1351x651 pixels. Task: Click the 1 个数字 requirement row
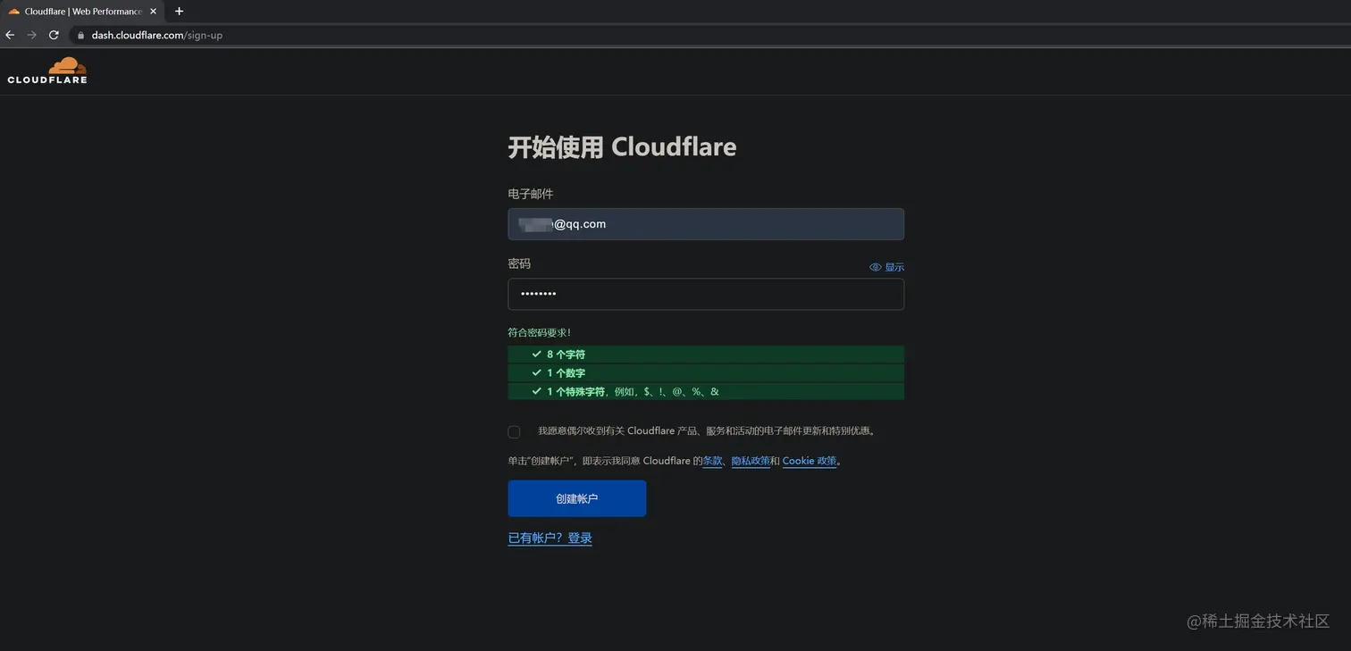click(x=706, y=372)
